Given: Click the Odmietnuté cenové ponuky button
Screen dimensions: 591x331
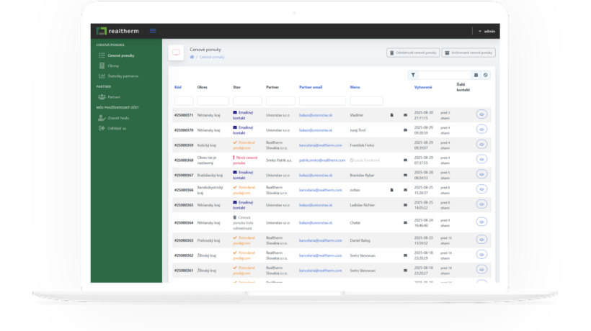Looking at the screenshot, I should tap(413, 53).
